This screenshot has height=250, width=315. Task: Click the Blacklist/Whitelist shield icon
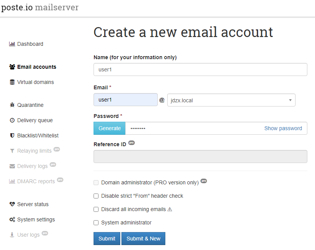point(12,135)
